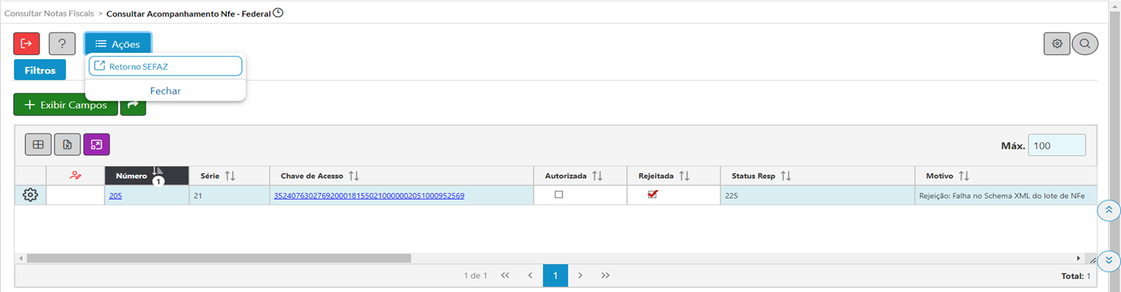
Task: Click the red exit icon button
Action: (27, 44)
